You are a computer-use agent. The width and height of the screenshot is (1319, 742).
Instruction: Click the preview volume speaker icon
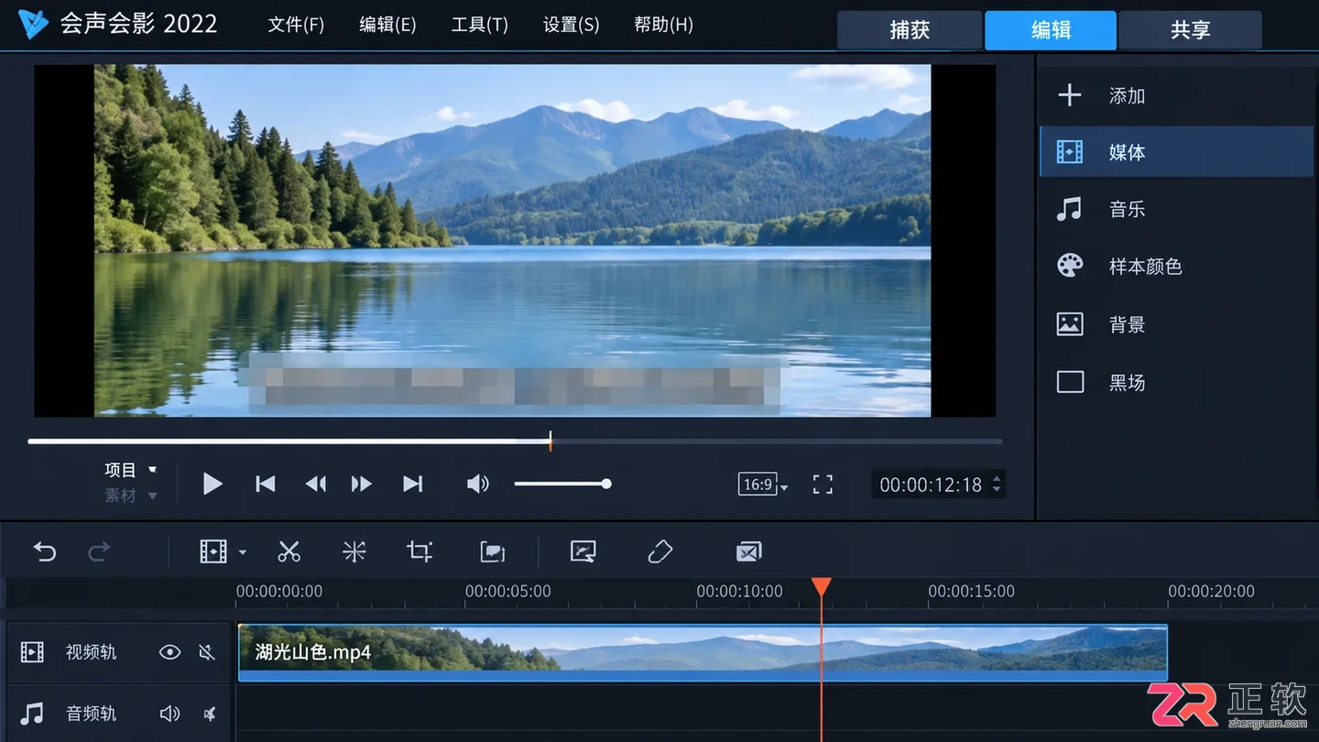[477, 484]
